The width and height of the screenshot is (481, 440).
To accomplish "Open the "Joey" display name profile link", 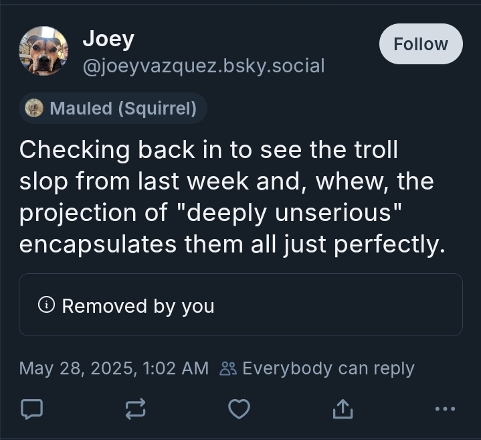I will point(108,39).
